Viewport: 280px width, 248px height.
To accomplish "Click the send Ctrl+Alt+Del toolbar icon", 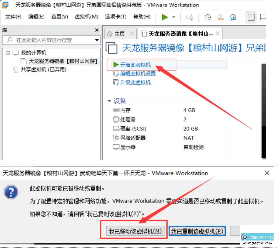I will [x=190, y=17].
